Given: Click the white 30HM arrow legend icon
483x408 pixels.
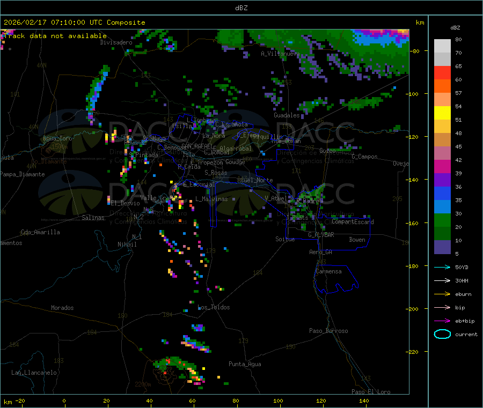Looking at the screenshot, I should coord(442,280).
